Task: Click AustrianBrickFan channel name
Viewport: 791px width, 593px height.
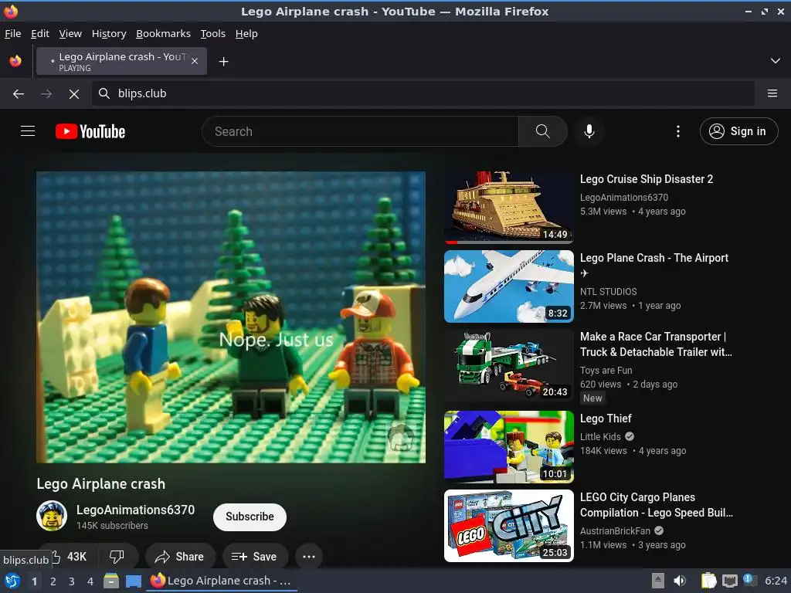Action: (615, 530)
